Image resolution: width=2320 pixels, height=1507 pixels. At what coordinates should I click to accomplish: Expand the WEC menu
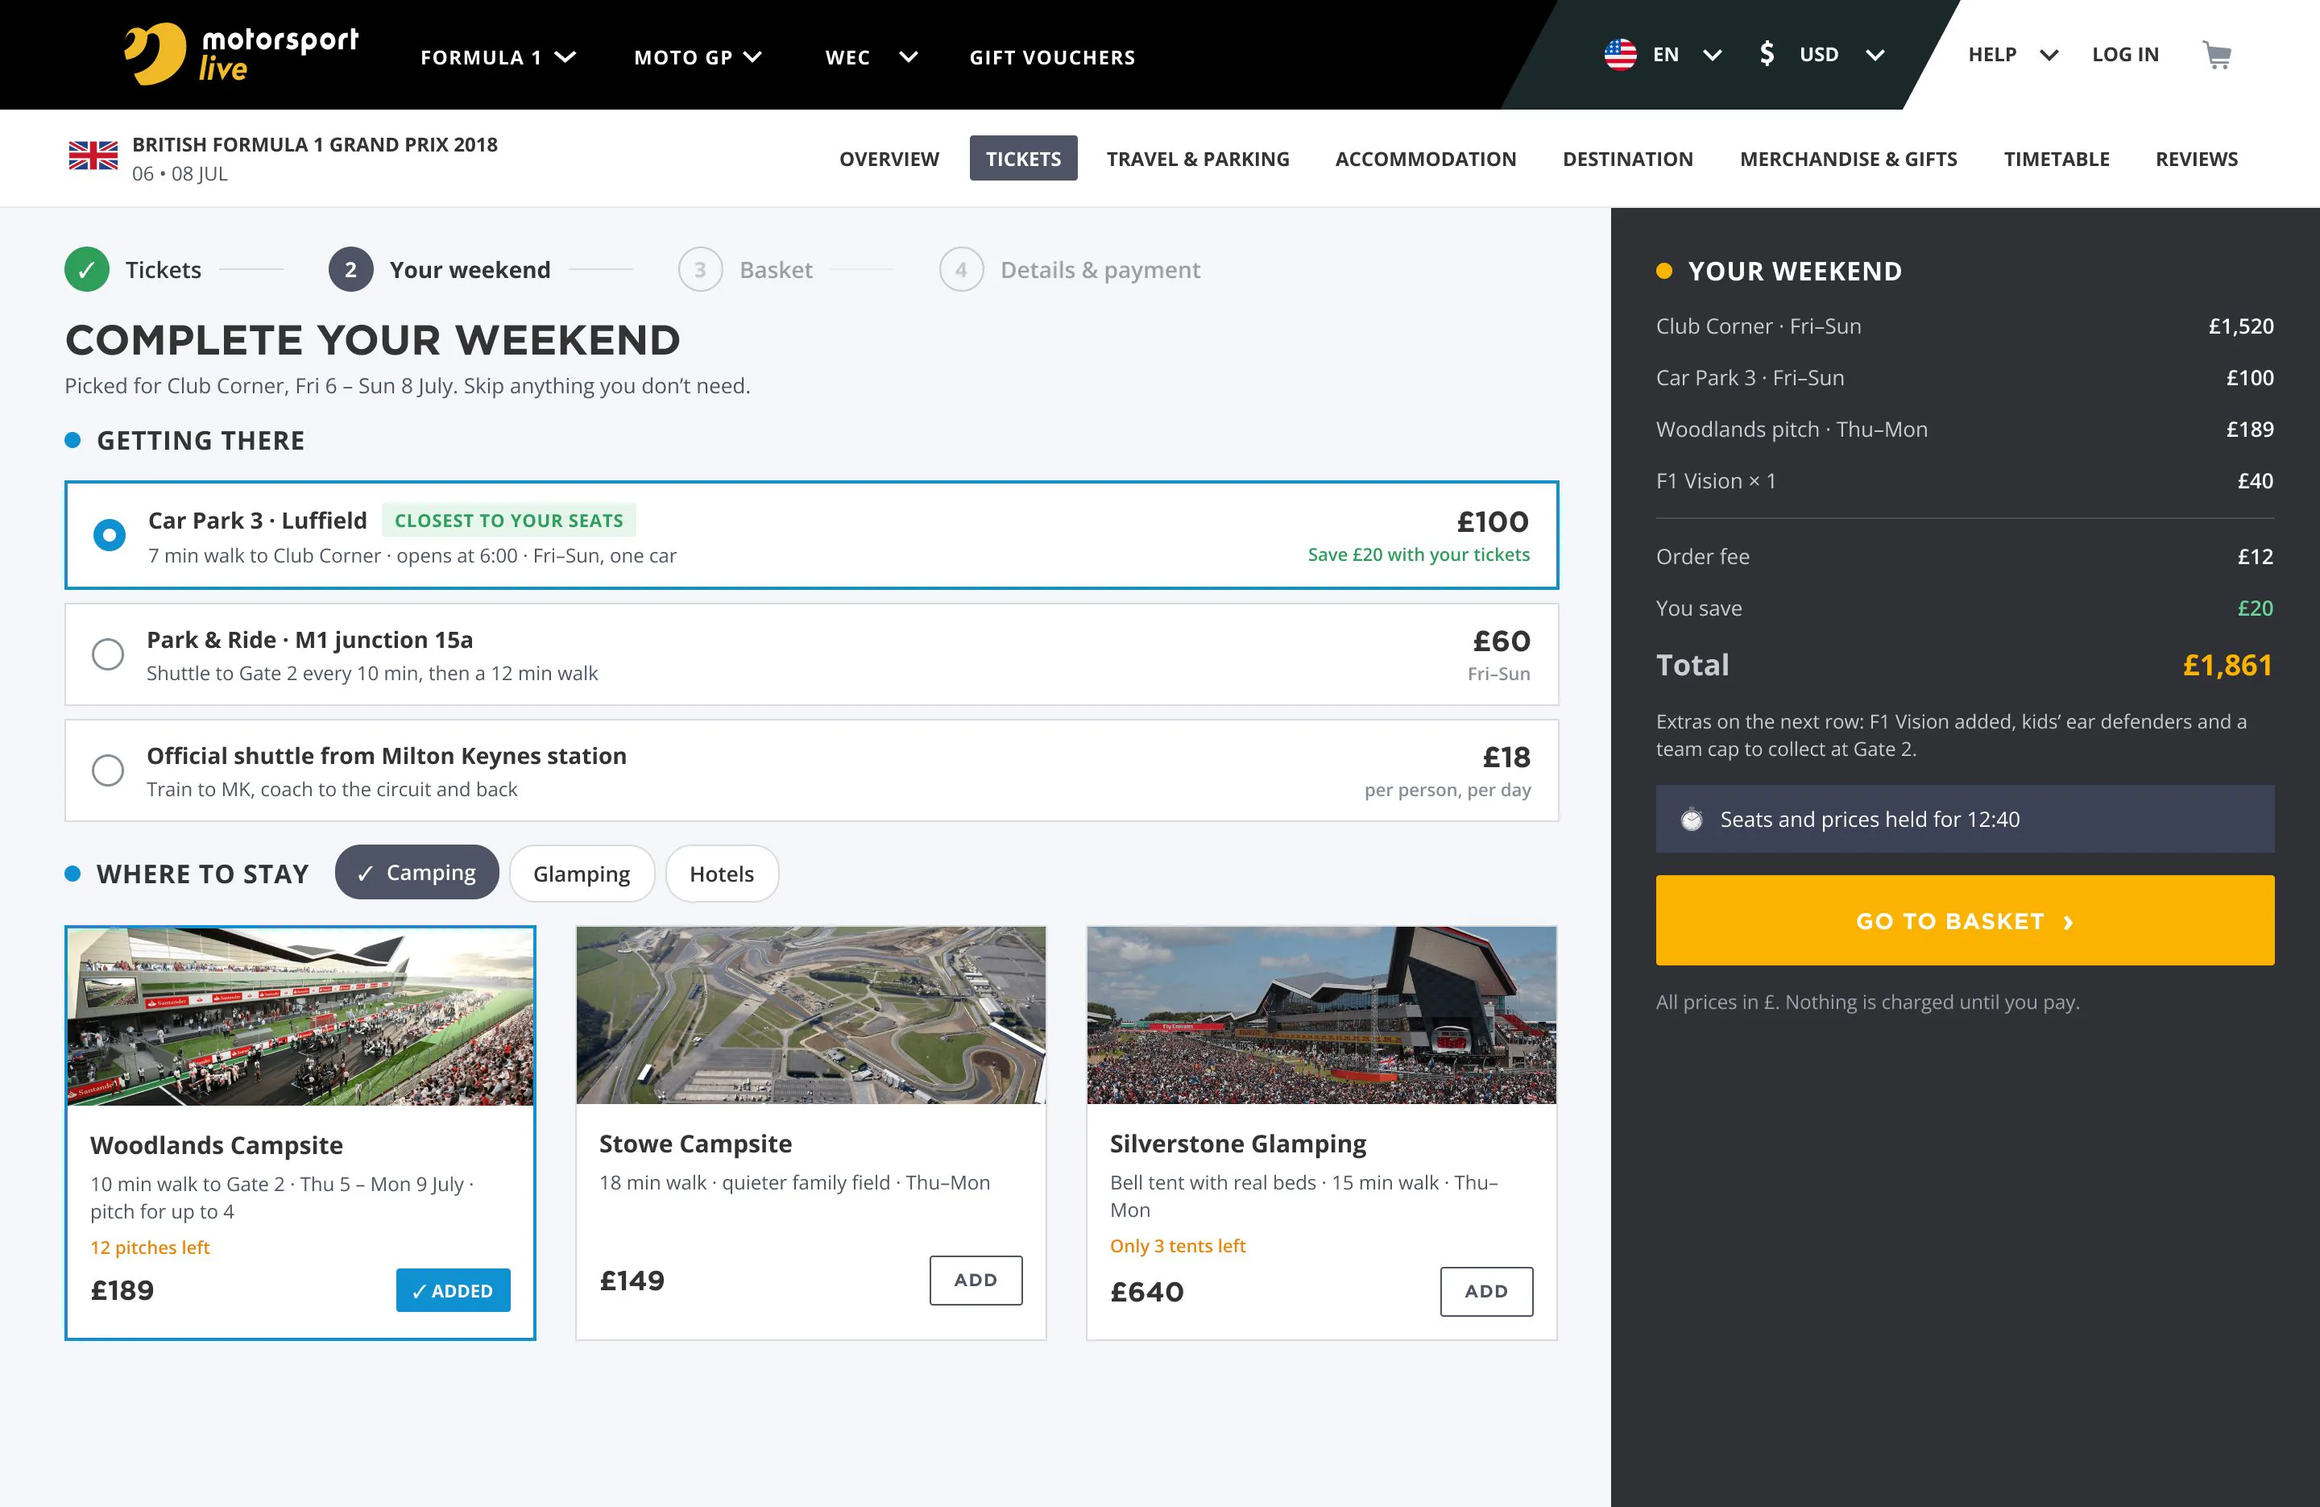click(871, 56)
